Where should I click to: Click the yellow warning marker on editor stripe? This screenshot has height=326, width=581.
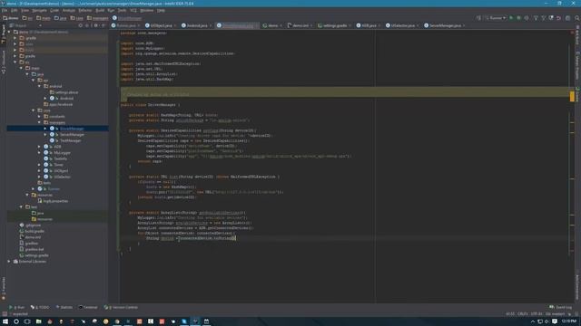pos(572,97)
